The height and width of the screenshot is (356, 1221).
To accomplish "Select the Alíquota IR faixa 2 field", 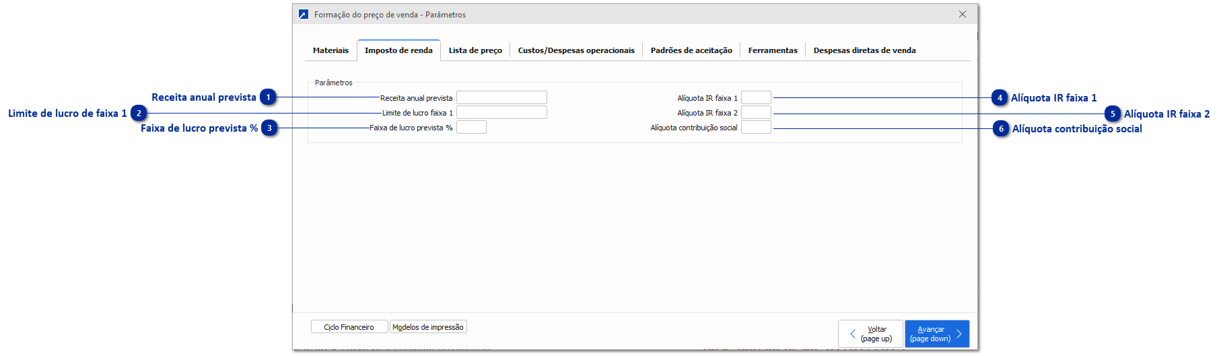I will coord(756,112).
